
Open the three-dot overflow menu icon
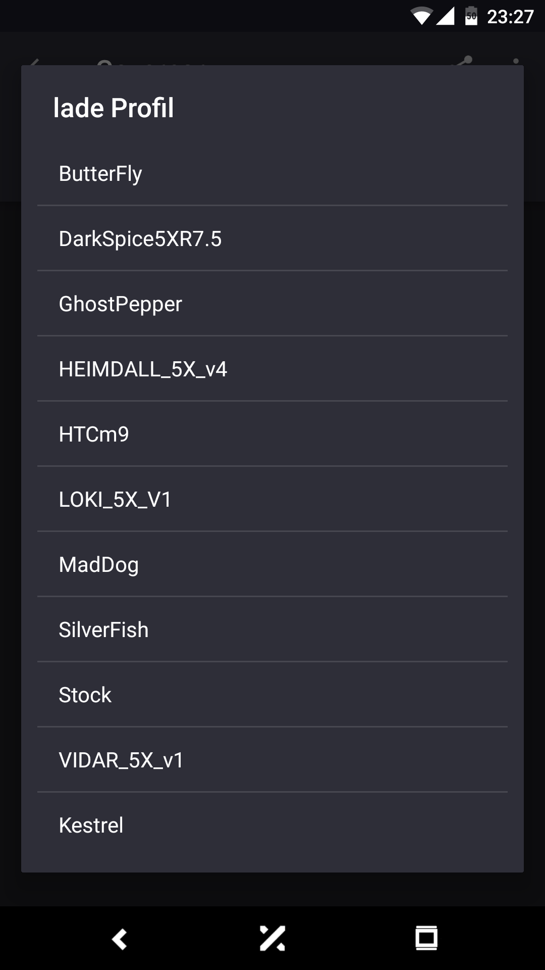click(x=516, y=61)
